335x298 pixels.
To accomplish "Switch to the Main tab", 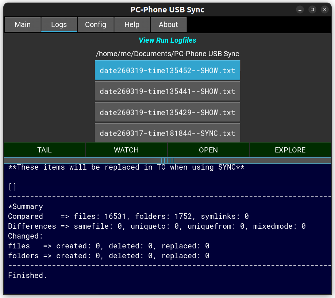I will point(23,24).
